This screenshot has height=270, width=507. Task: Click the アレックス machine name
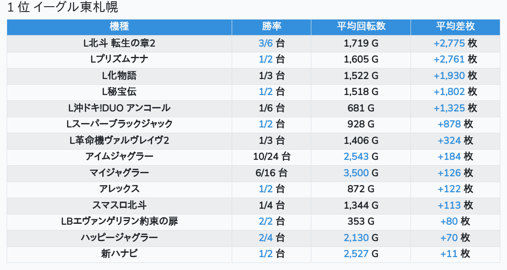pyautogui.click(x=119, y=189)
